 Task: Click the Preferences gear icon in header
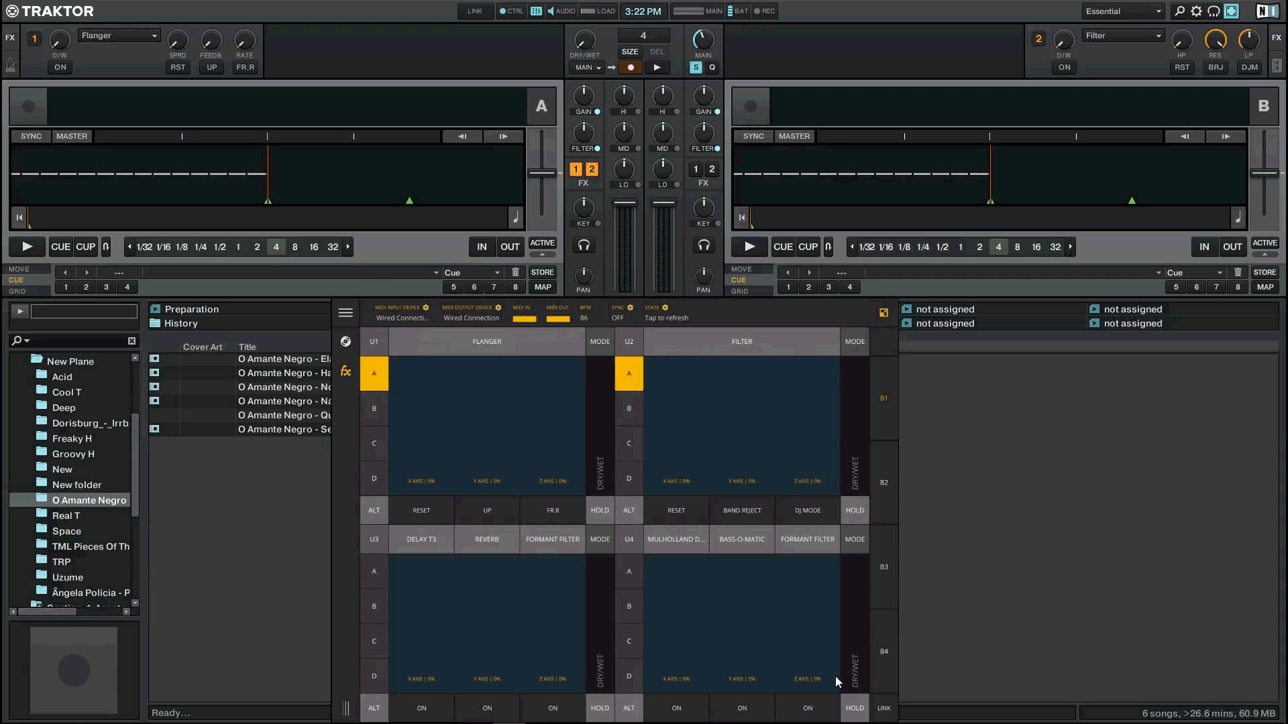tap(1196, 11)
